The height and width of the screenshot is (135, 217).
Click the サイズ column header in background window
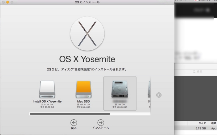pyautogui.click(x=202, y=123)
